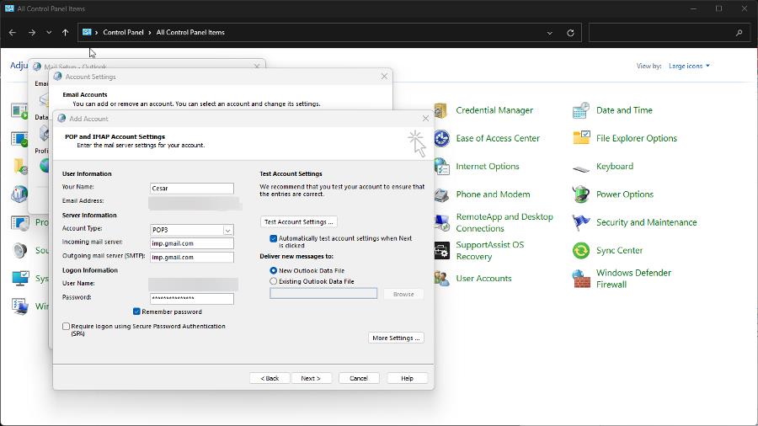Open File Explorer Options icon
This screenshot has width=758, height=426.
(581, 139)
